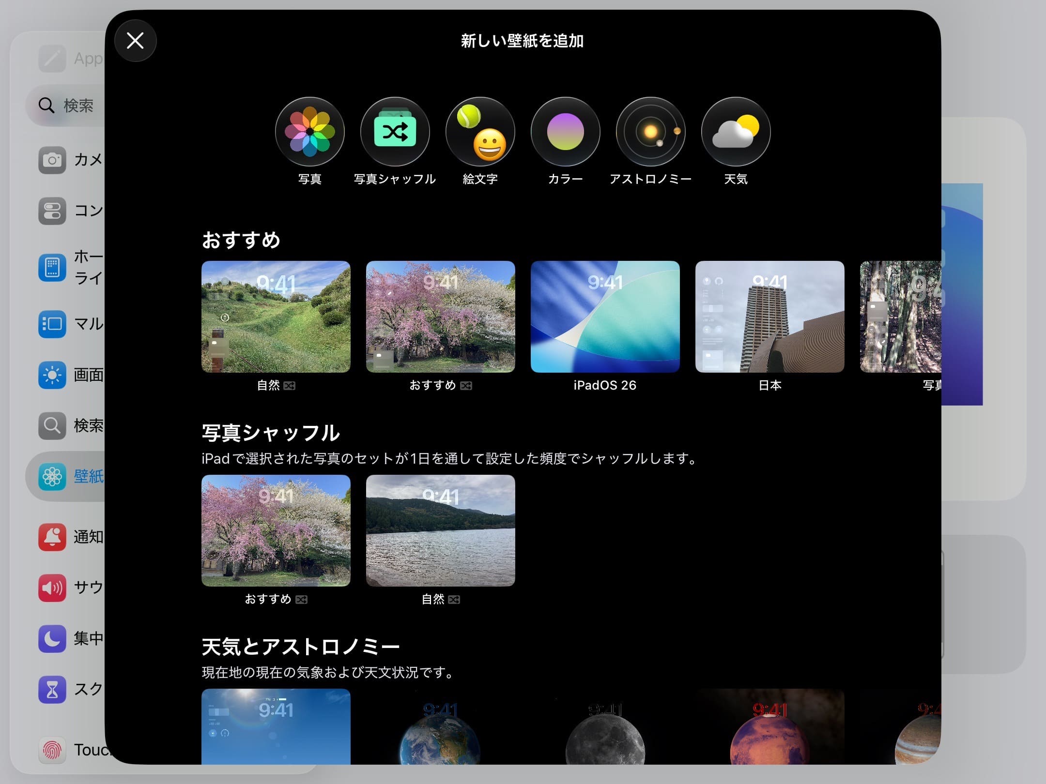This screenshot has height=784, width=1046.
Task: サイドバーの通知 icon を選択
Action: 52,537
